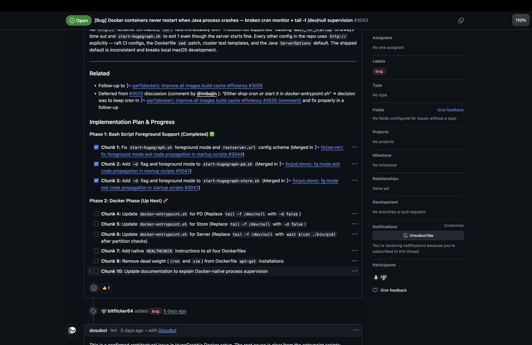Viewport: 532px width, 345px height.
Task: Open task options menu for Chunk 8
Action: (x=355, y=261)
